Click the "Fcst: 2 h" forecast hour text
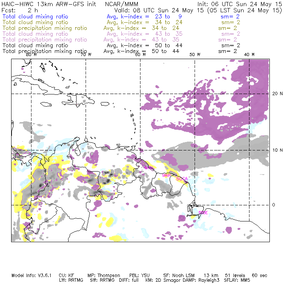Image resolution: width=284 pixels, height=284 pixels. (20, 10)
